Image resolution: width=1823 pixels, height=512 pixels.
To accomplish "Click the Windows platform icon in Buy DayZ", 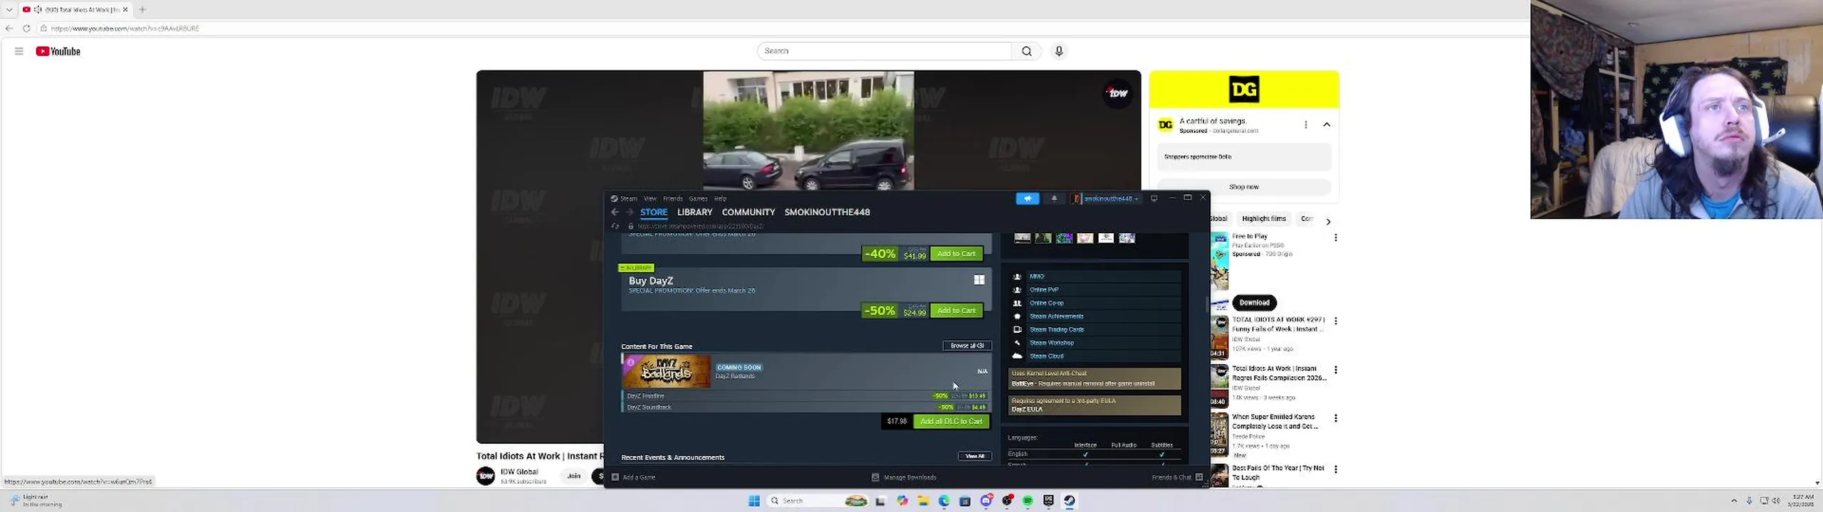I will coord(979,280).
